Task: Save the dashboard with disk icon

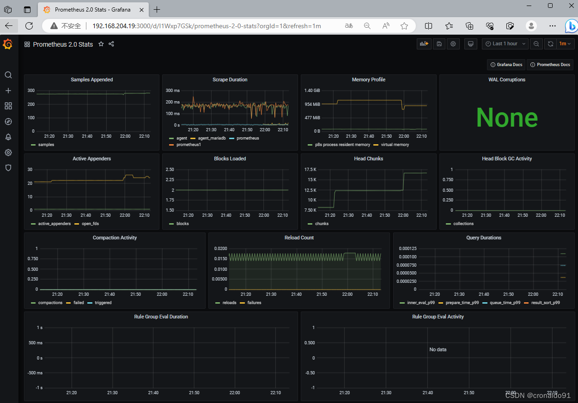Action: pyautogui.click(x=439, y=44)
